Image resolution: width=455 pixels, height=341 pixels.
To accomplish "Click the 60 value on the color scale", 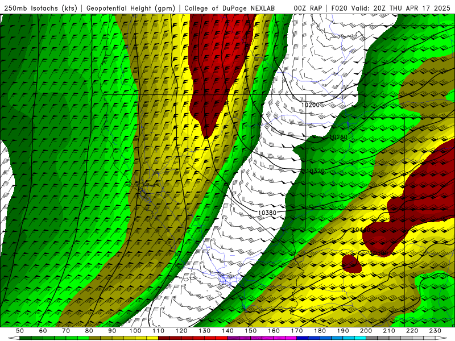I will coord(43,331).
